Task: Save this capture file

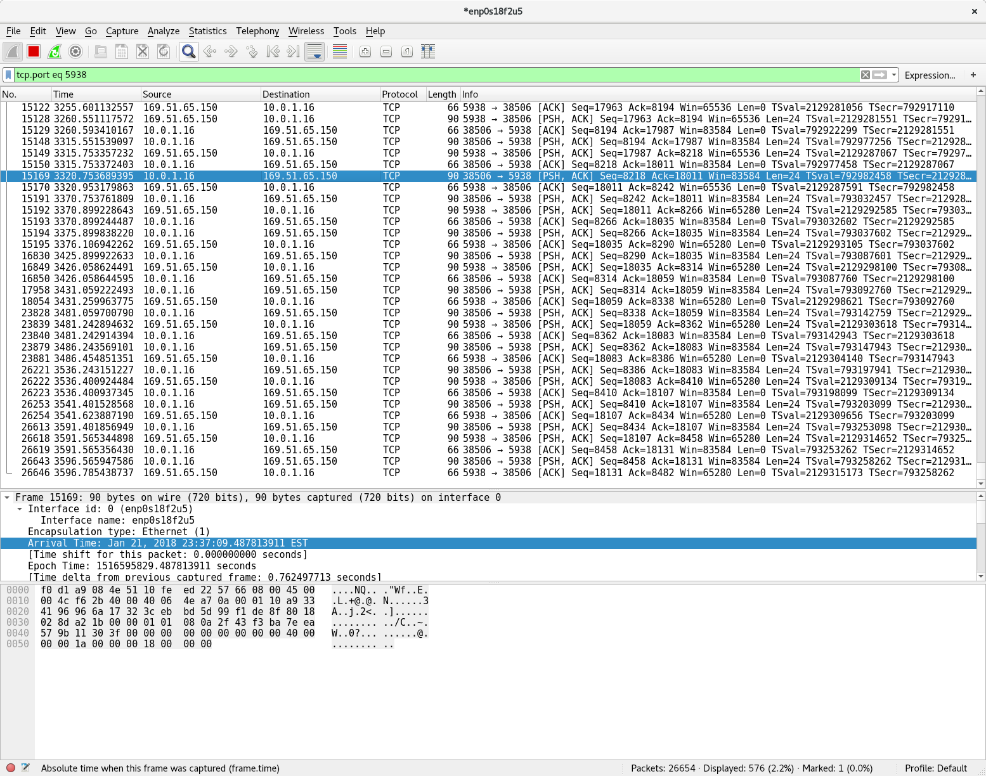Action: [x=122, y=52]
